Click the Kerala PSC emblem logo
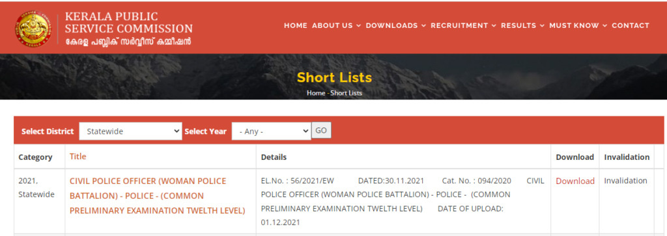Screen dimensions: 667x236 click(x=33, y=29)
